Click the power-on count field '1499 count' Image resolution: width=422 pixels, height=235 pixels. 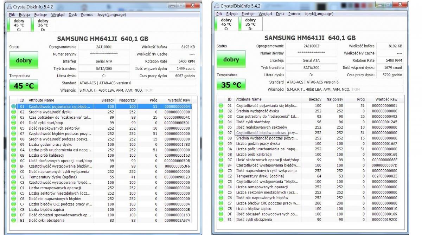pos(182,68)
